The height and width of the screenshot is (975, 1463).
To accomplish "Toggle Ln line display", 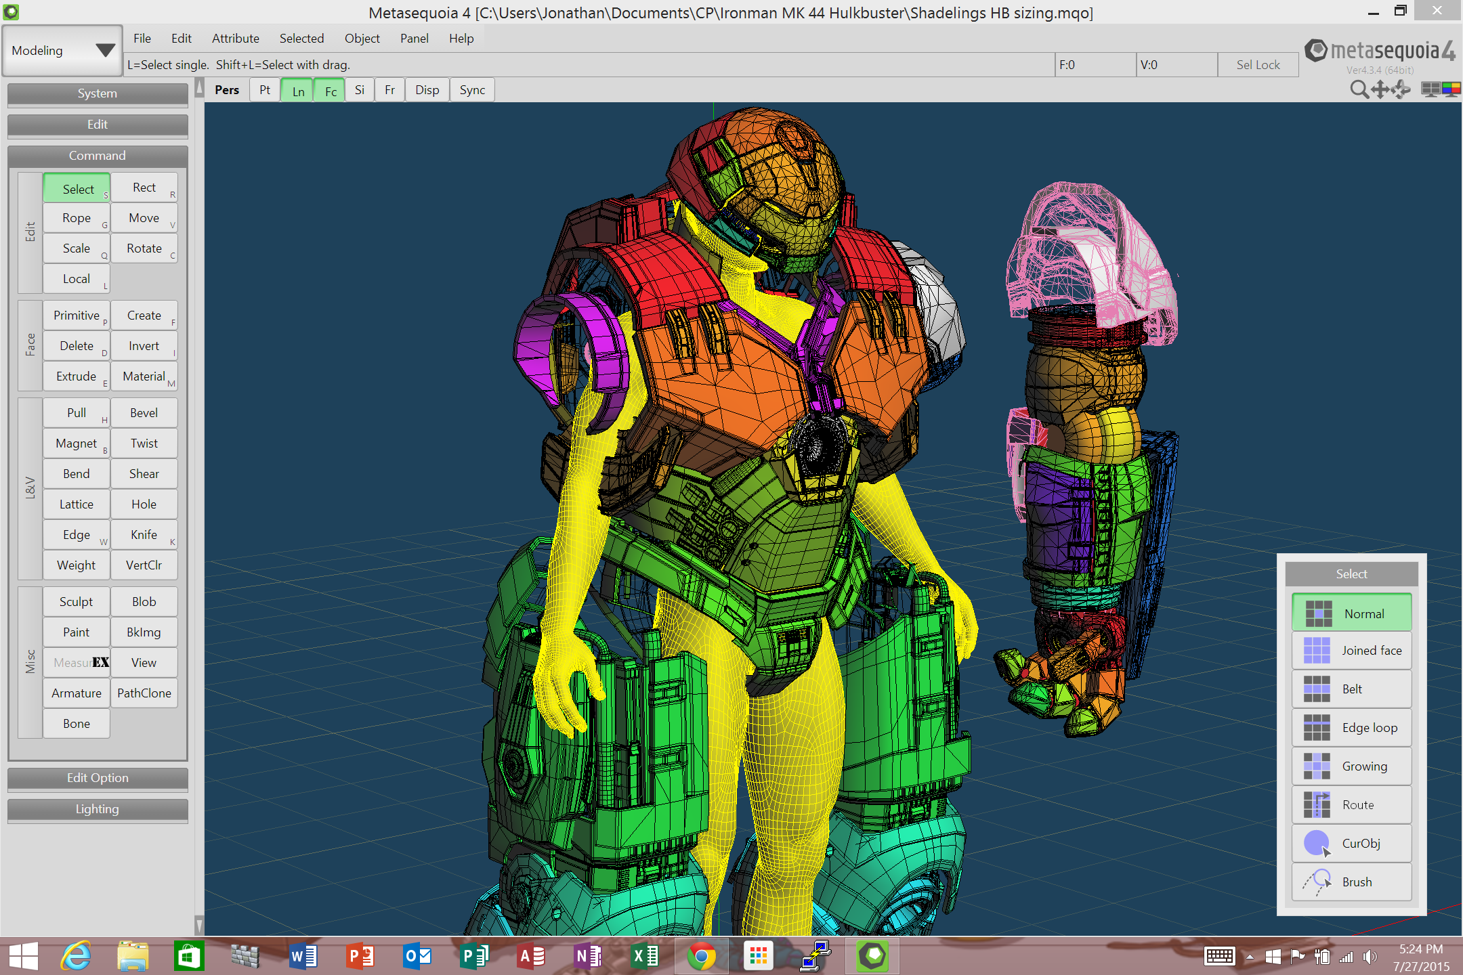I will pos(298,91).
